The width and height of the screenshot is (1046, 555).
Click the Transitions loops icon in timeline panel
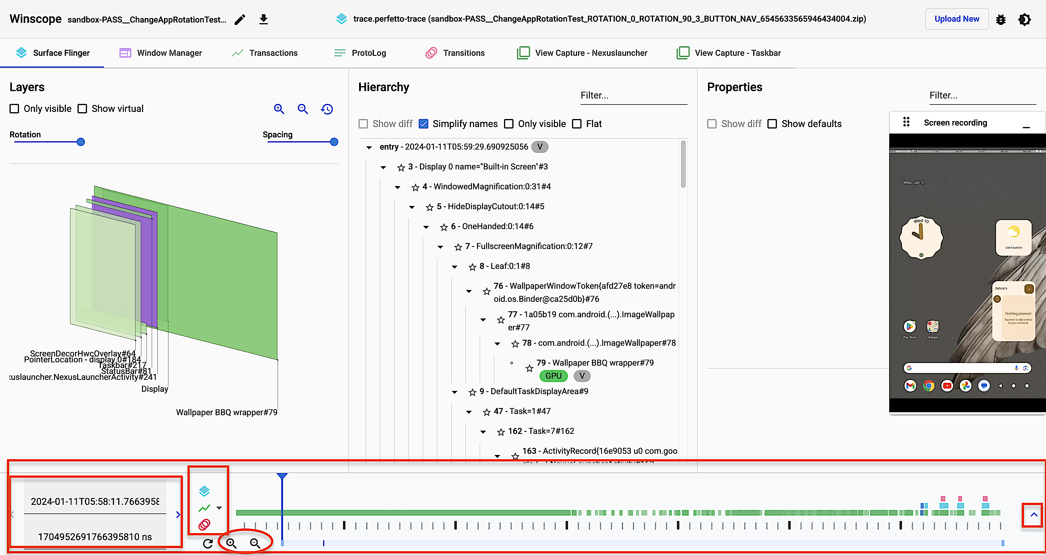[205, 524]
